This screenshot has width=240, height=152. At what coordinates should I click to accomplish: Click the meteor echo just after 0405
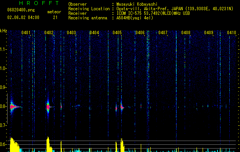point(122,107)
